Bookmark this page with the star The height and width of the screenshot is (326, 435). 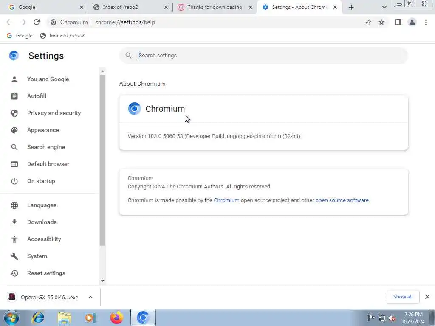pos(381,22)
